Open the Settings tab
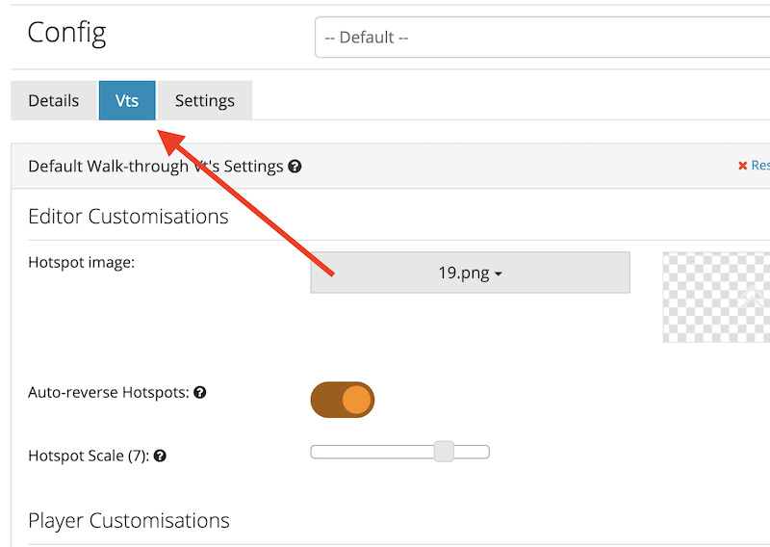The height and width of the screenshot is (547, 770). pos(205,100)
